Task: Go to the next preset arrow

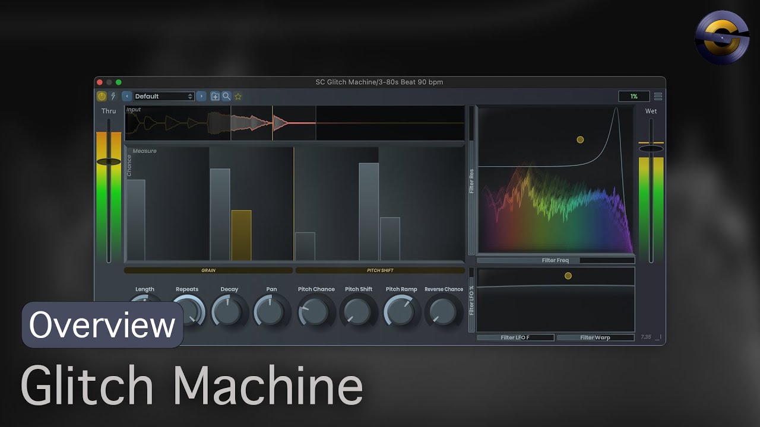Action: [201, 96]
